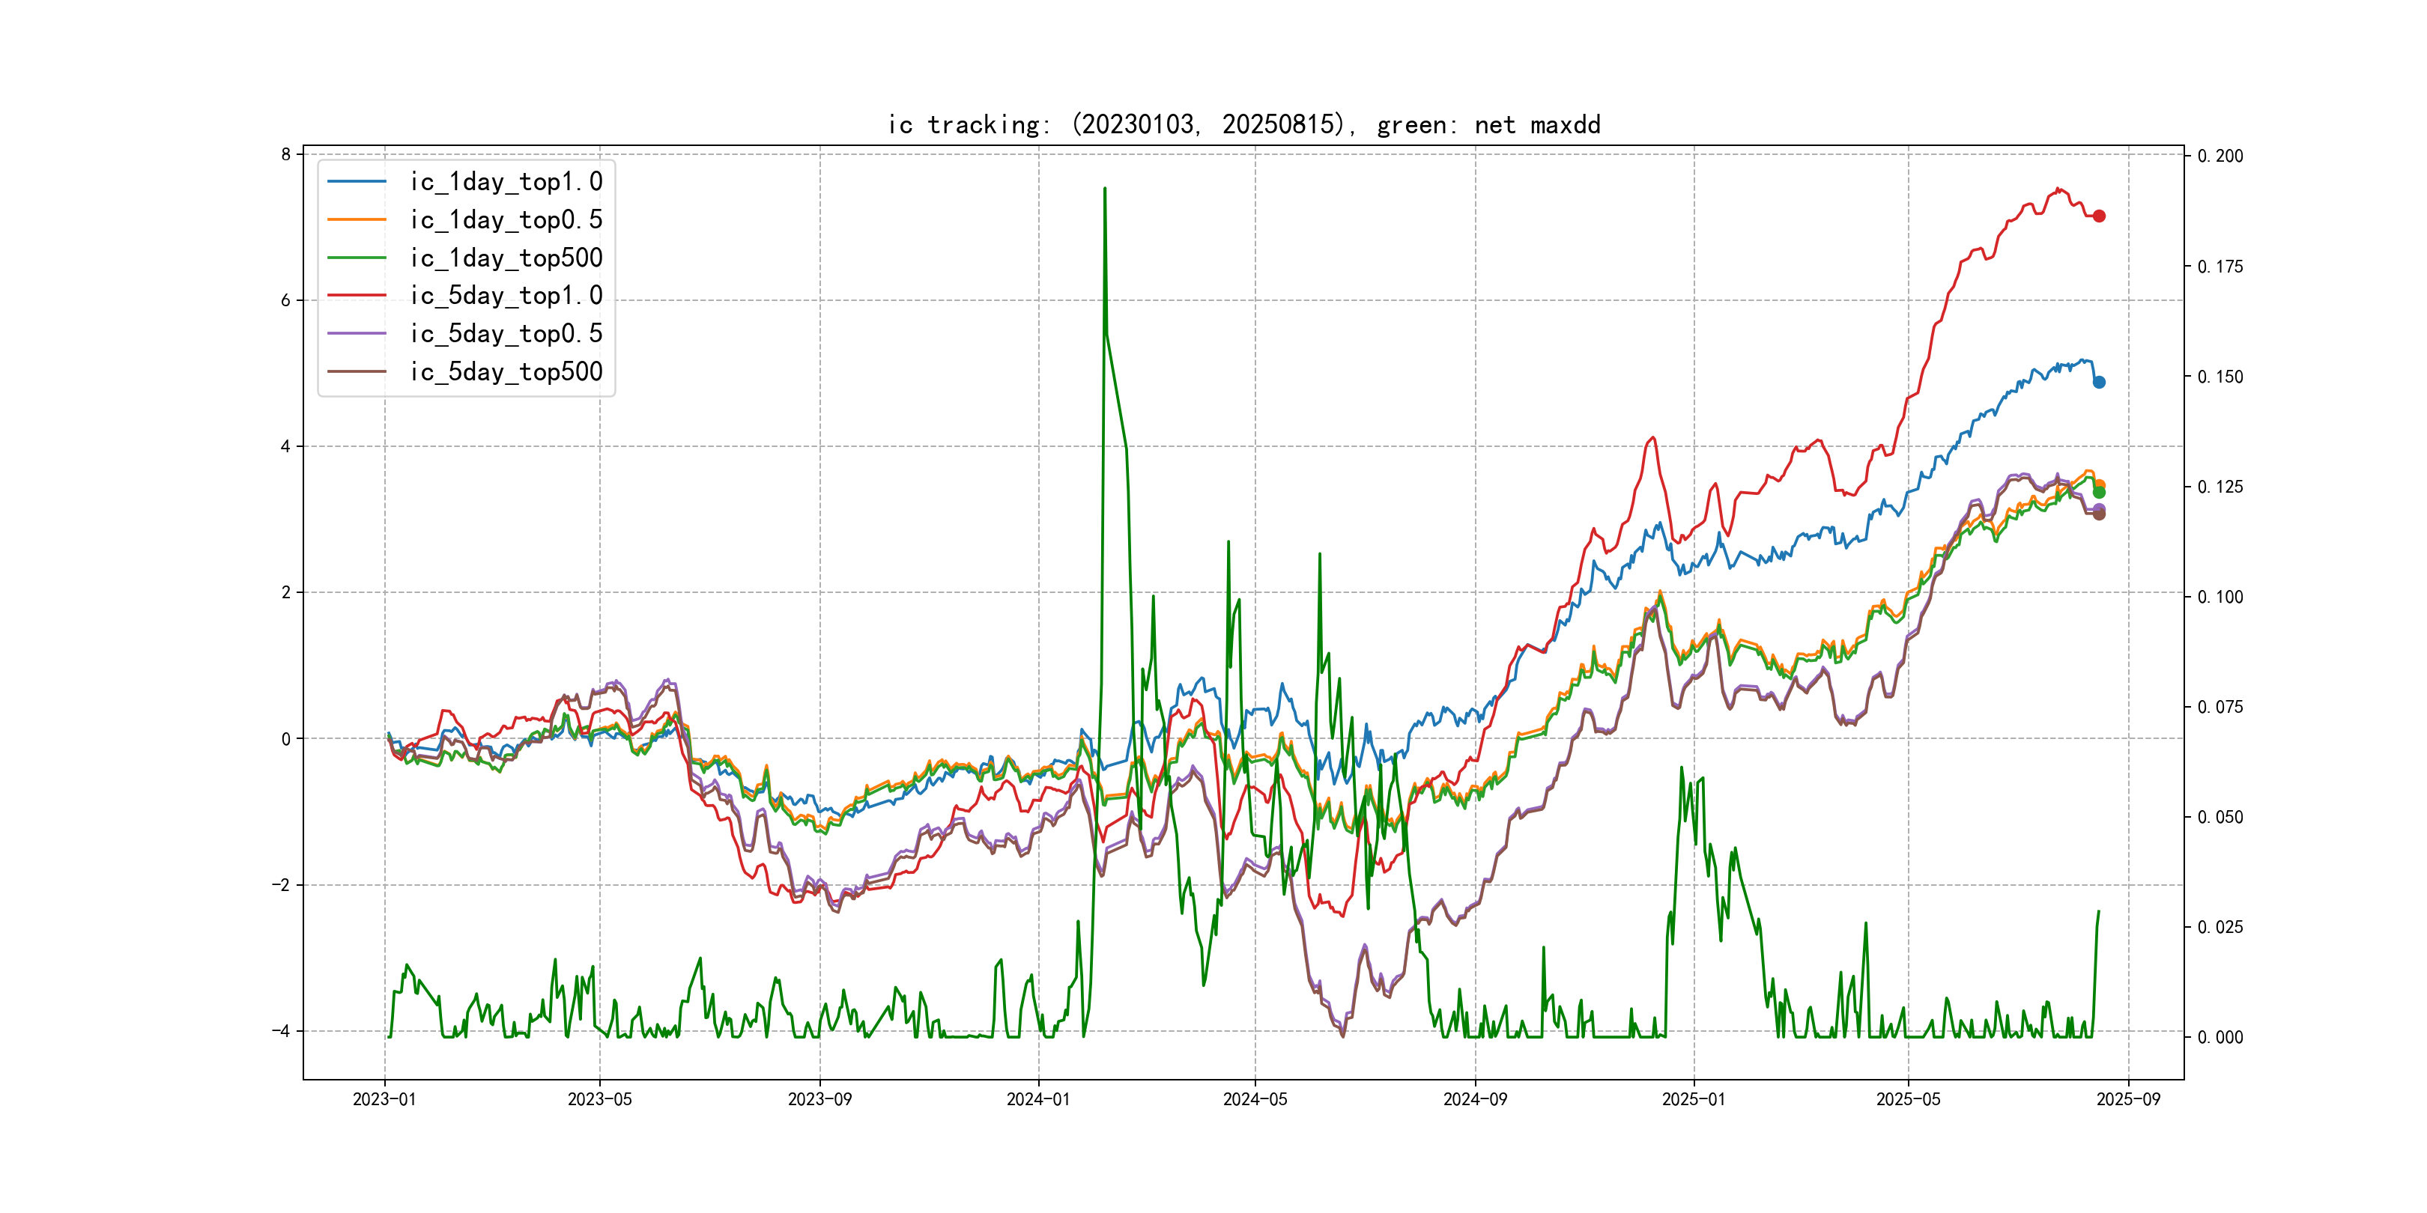
Task: Click left y-axis tick label -4
Action: point(281,1030)
